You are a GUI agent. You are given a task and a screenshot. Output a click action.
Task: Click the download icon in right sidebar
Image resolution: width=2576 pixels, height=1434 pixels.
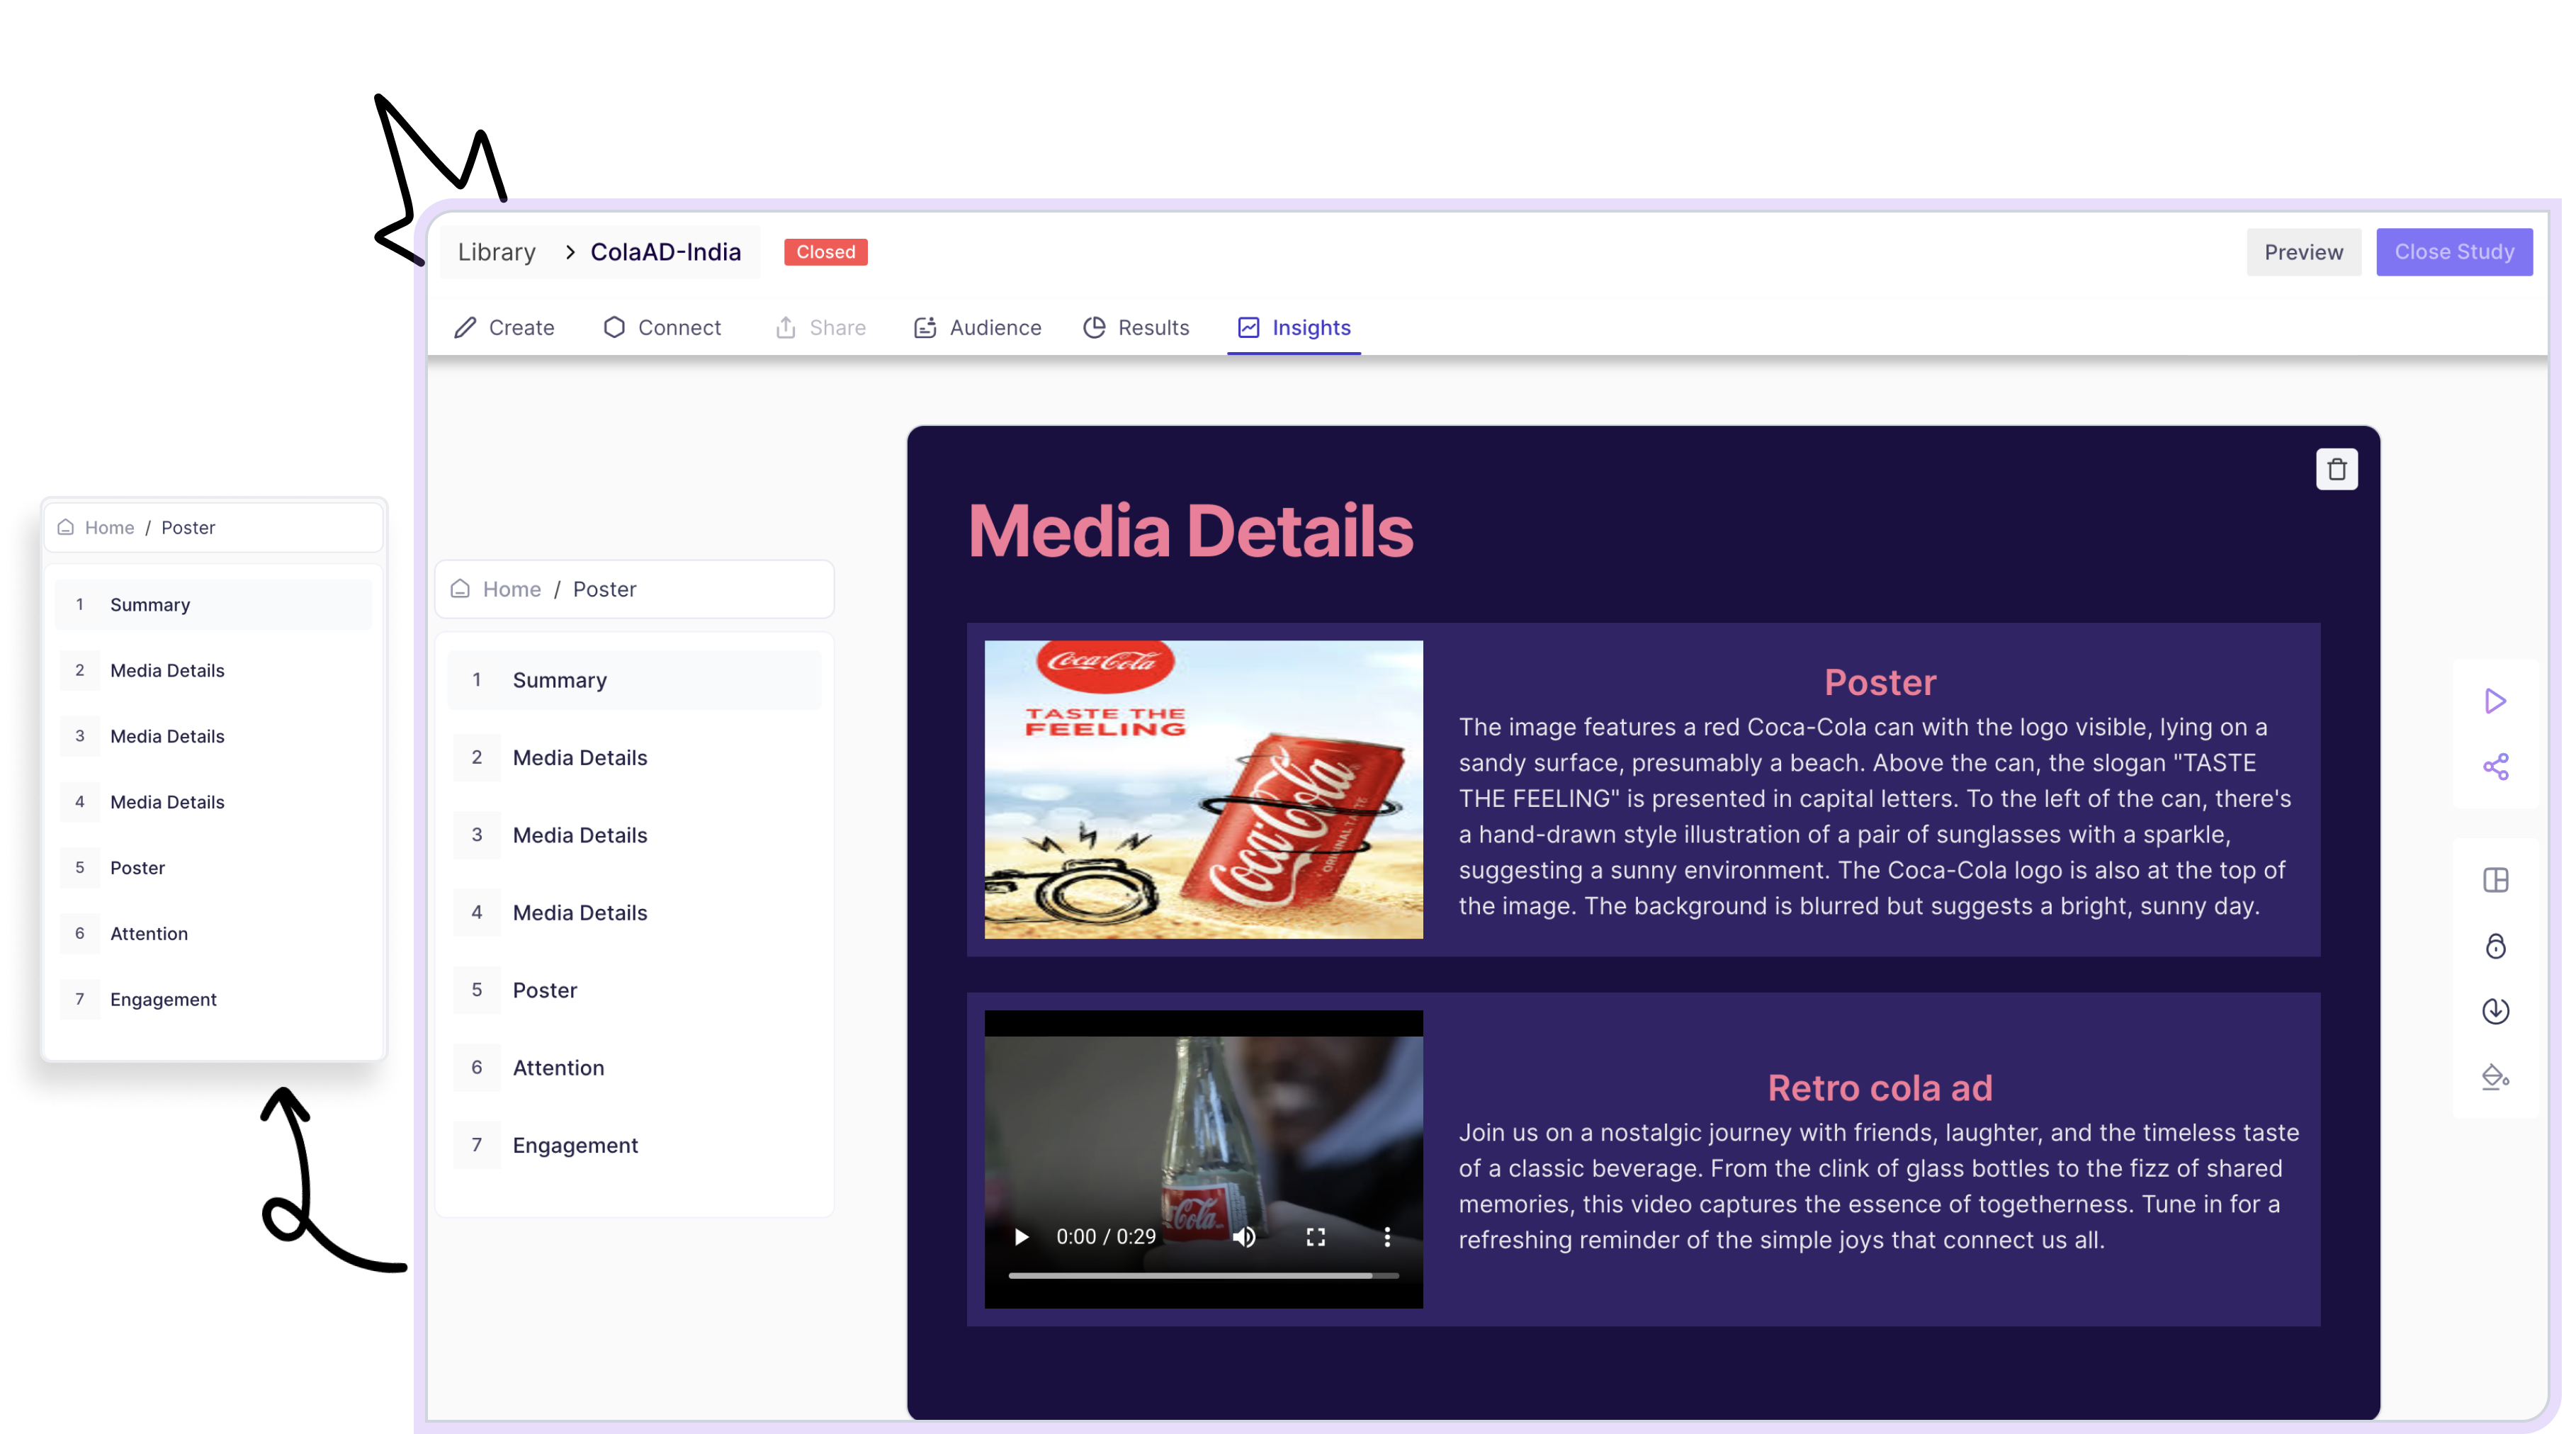tap(2495, 1011)
